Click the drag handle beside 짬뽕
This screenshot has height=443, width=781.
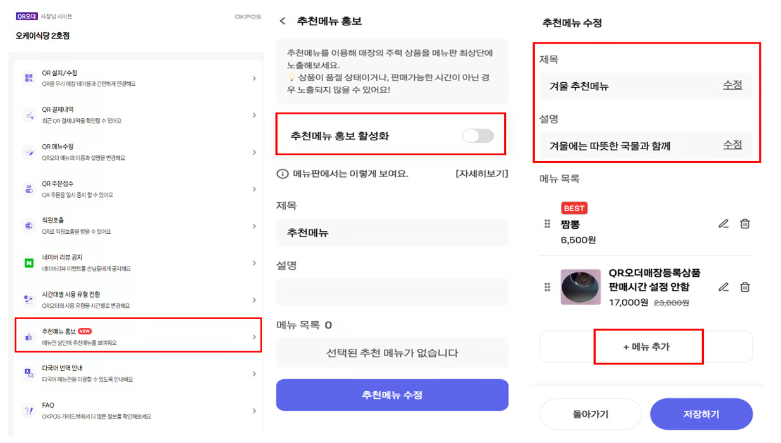[548, 224]
